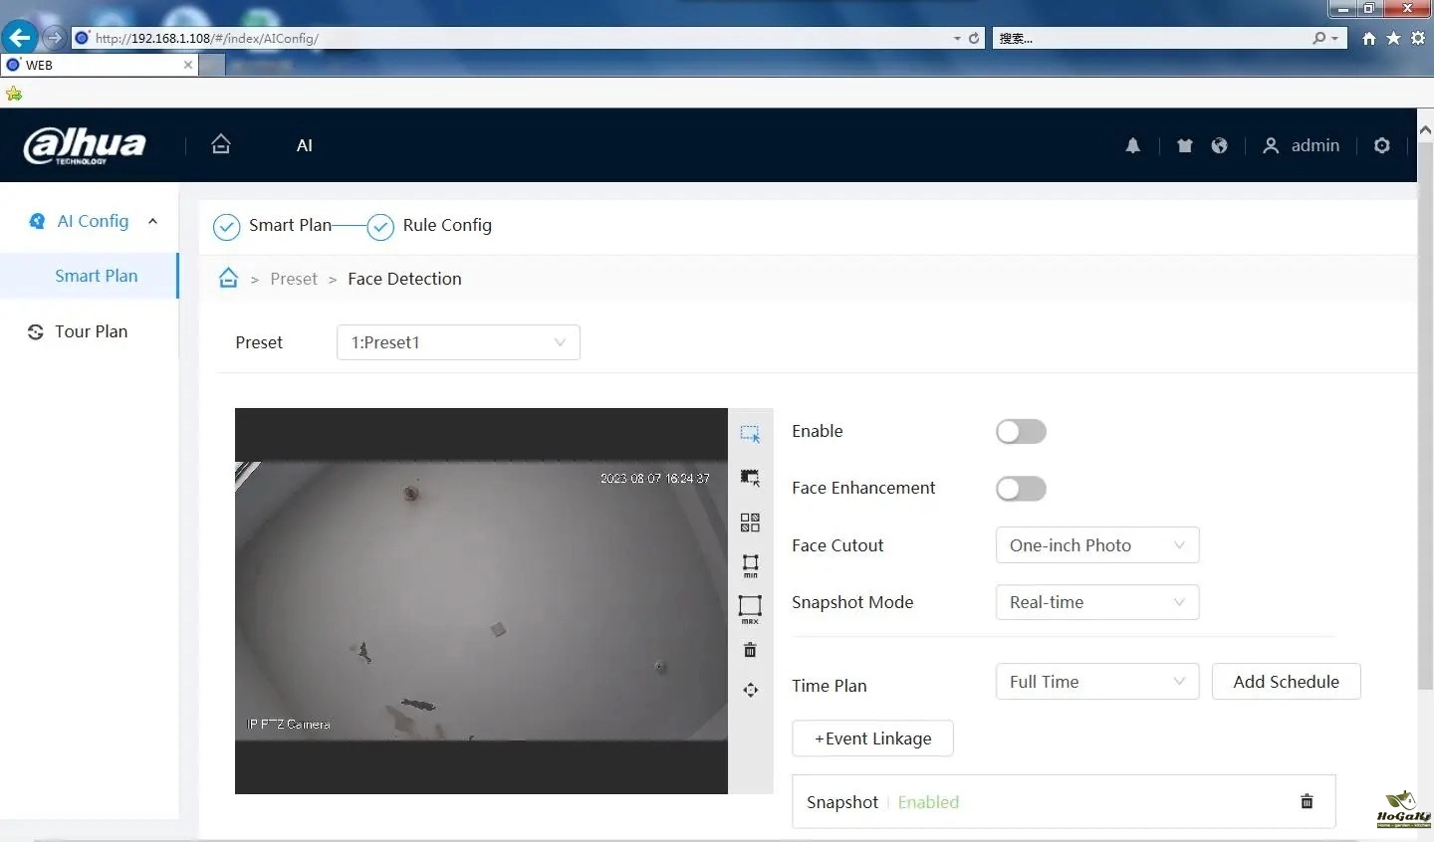Select the max size target filter icon

(x=750, y=607)
